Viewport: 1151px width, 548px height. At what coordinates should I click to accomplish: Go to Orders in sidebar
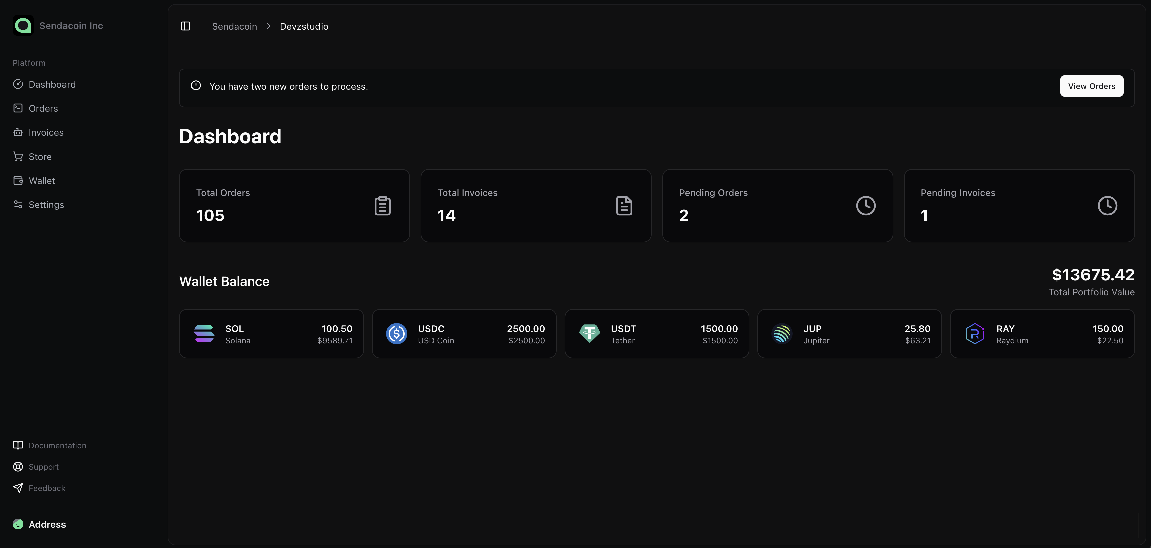pyautogui.click(x=43, y=108)
